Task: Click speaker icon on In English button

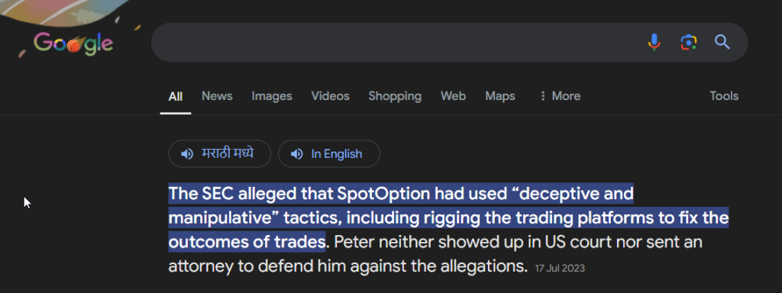Action: point(297,154)
